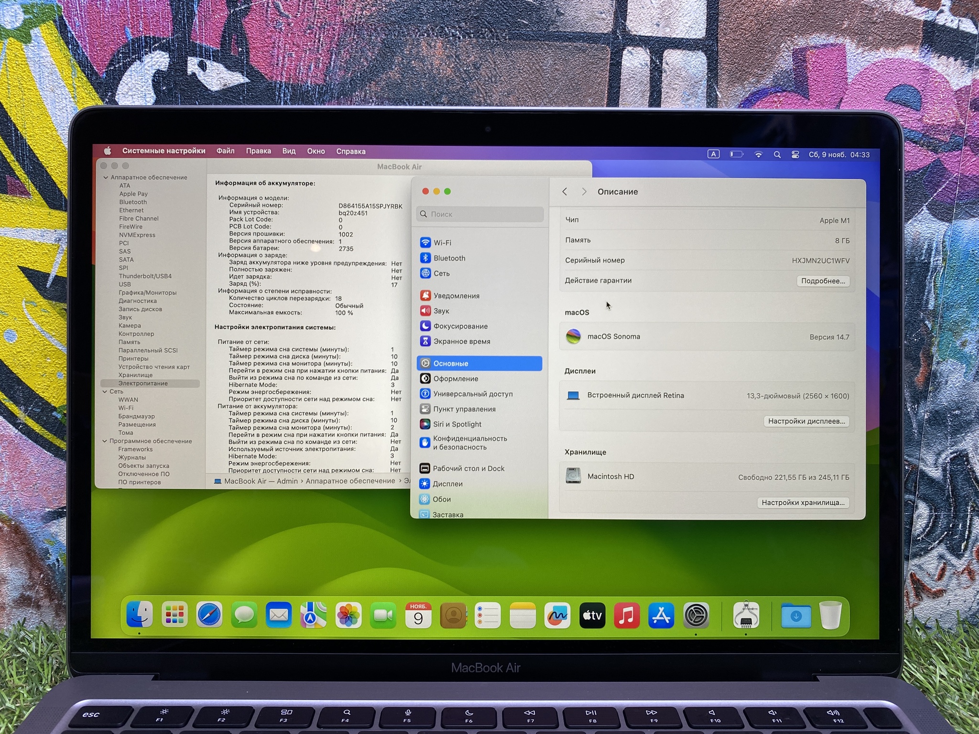
Task: Open the Справка menu
Action: click(x=350, y=151)
